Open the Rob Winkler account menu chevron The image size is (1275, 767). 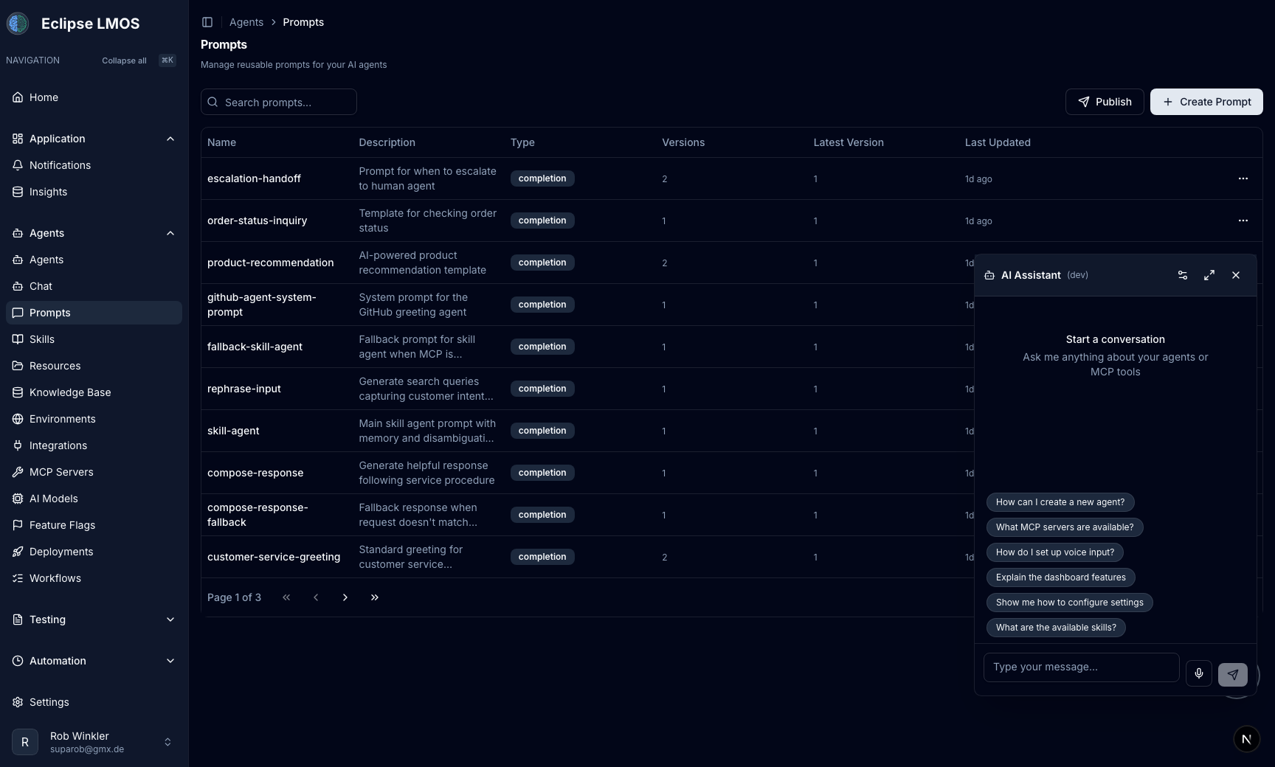pyautogui.click(x=167, y=742)
